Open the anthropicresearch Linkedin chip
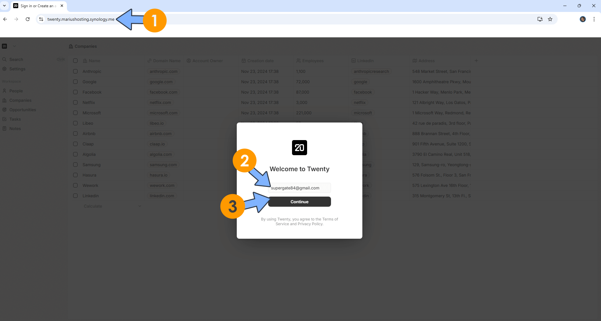This screenshot has width=601, height=321. click(x=371, y=71)
